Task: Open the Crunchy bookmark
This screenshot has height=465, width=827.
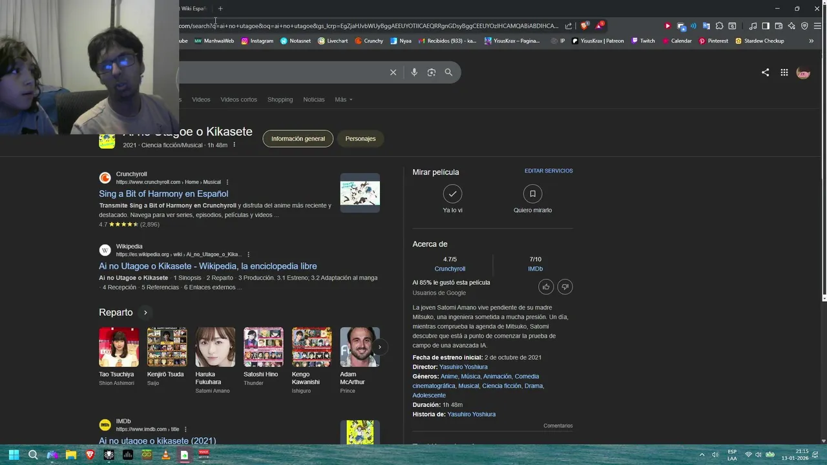Action: [368, 41]
